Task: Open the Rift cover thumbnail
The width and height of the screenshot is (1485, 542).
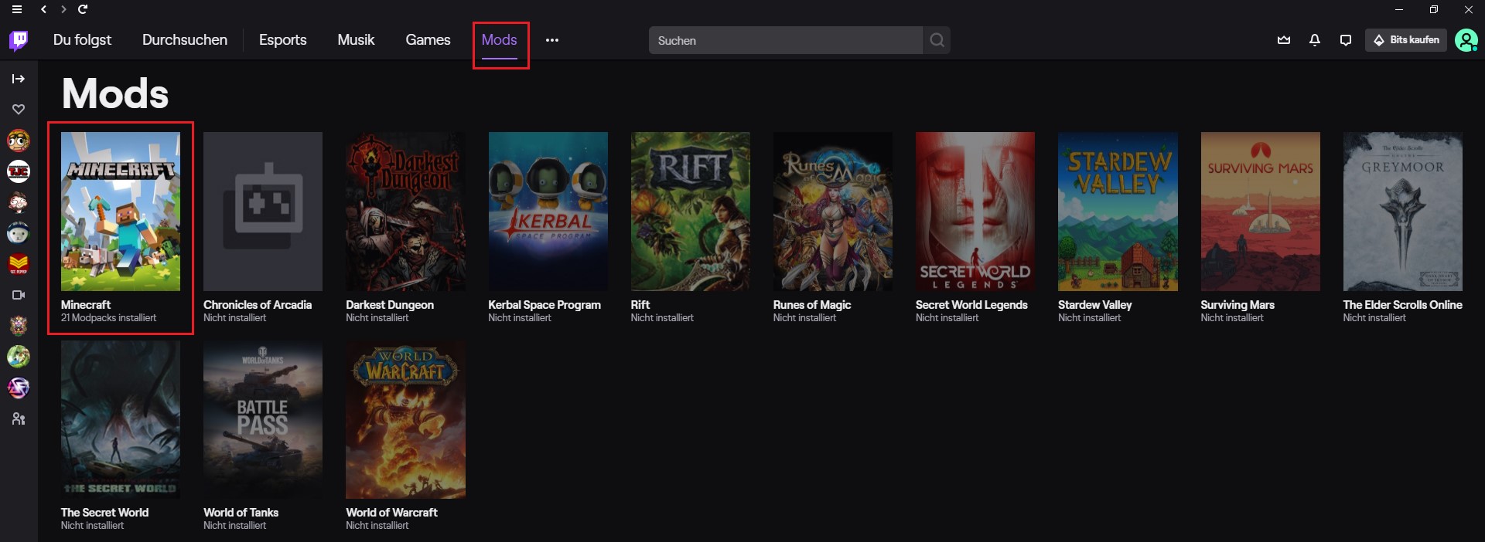Action: [690, 212]
